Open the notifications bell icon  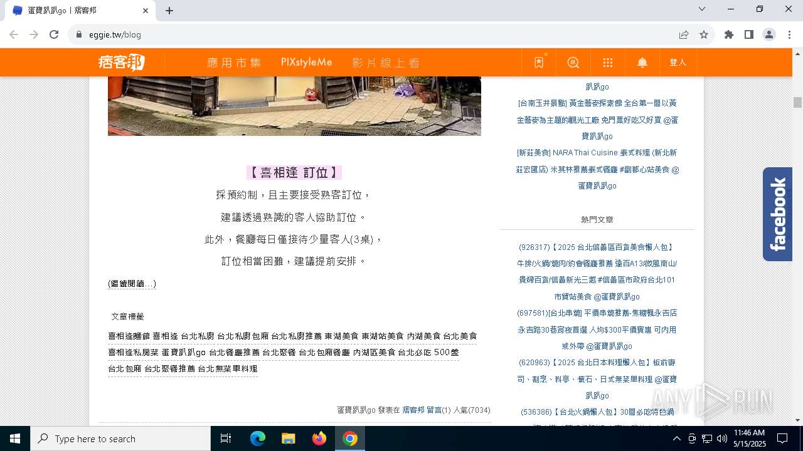[642, 63]
